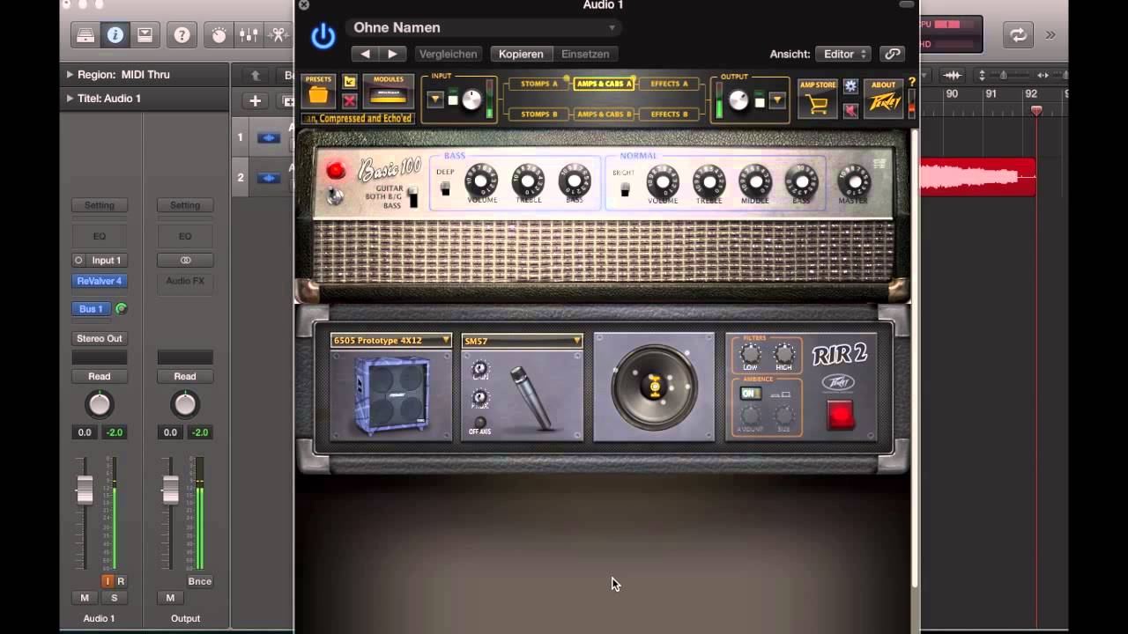The height and width of the screenshot is (634, 1128).
Task: Open the Modules browser
Action: (x=389, y=92)
